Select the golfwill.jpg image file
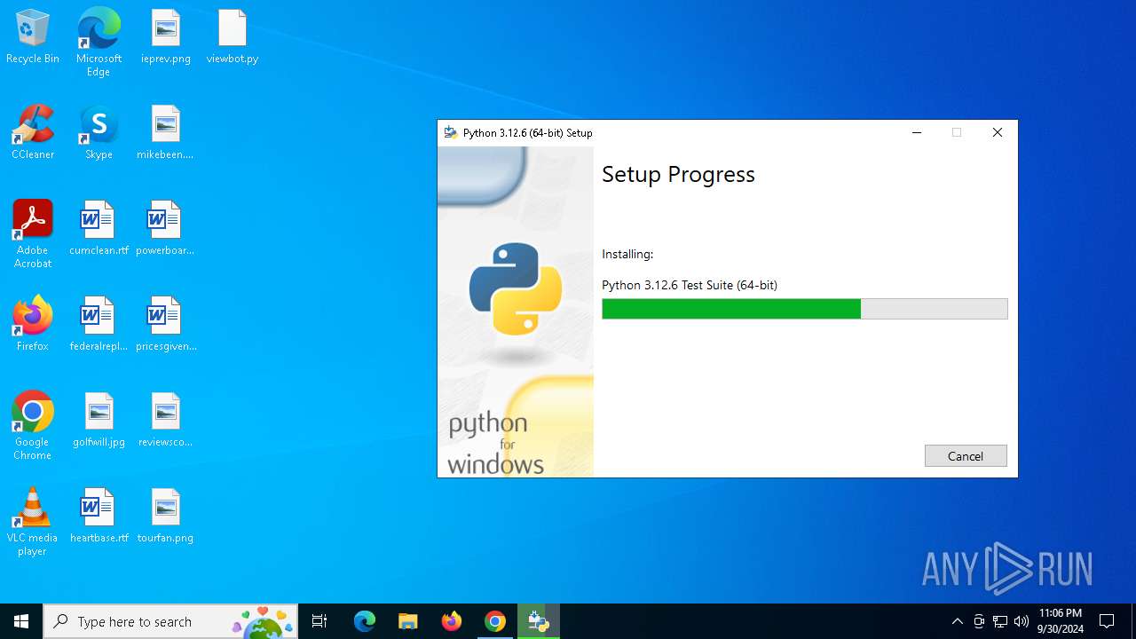This screenshot has height=639, width=1136. pos(99,421)
